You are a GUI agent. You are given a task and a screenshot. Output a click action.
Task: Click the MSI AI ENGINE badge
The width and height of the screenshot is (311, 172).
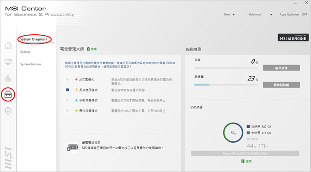point(293,38)
